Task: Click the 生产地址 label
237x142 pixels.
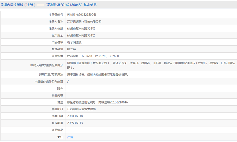Action: coord(57,35)
